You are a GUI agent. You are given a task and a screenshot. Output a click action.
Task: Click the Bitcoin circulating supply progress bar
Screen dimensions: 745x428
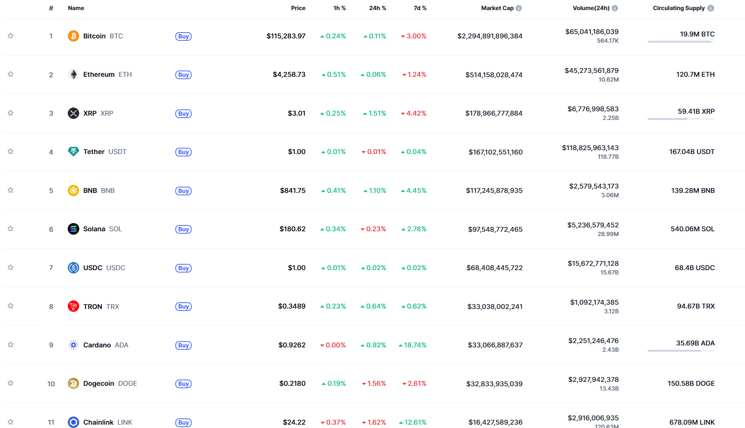681,42
